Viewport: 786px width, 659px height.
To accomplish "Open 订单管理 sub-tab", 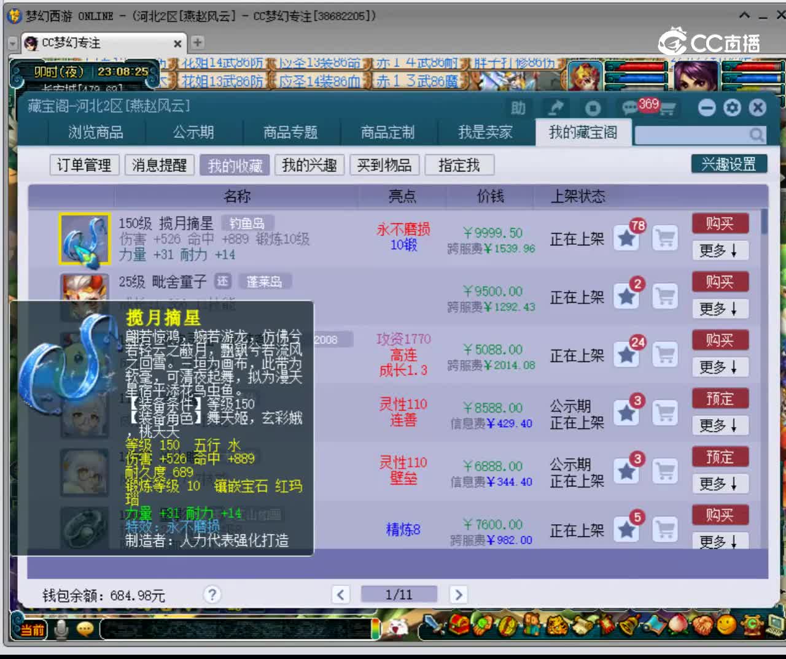I will tap(84, 165).
